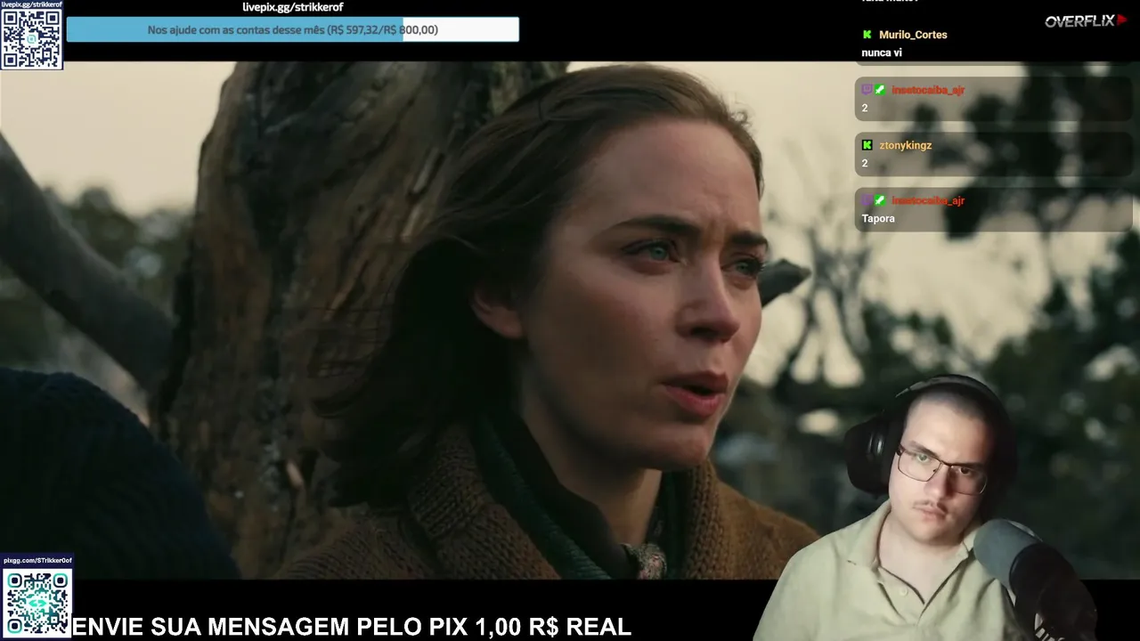Click the livepix.gg/strikkerof heading text

pos(292,7)
